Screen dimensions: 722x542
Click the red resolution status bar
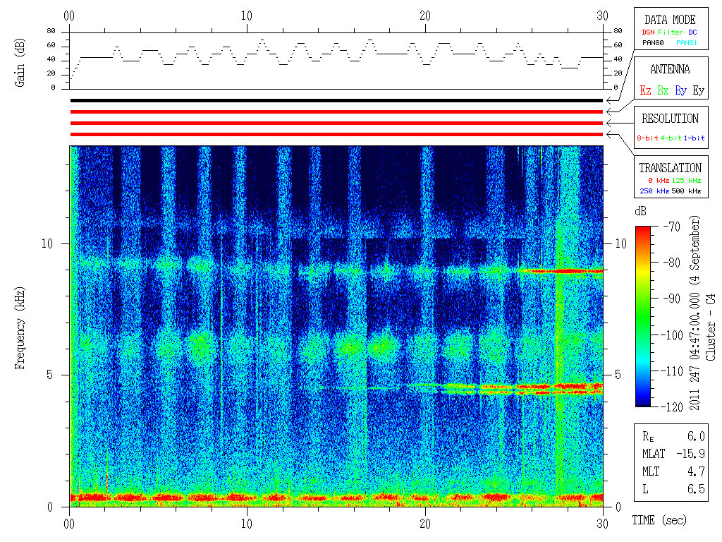tap(336, 123)
